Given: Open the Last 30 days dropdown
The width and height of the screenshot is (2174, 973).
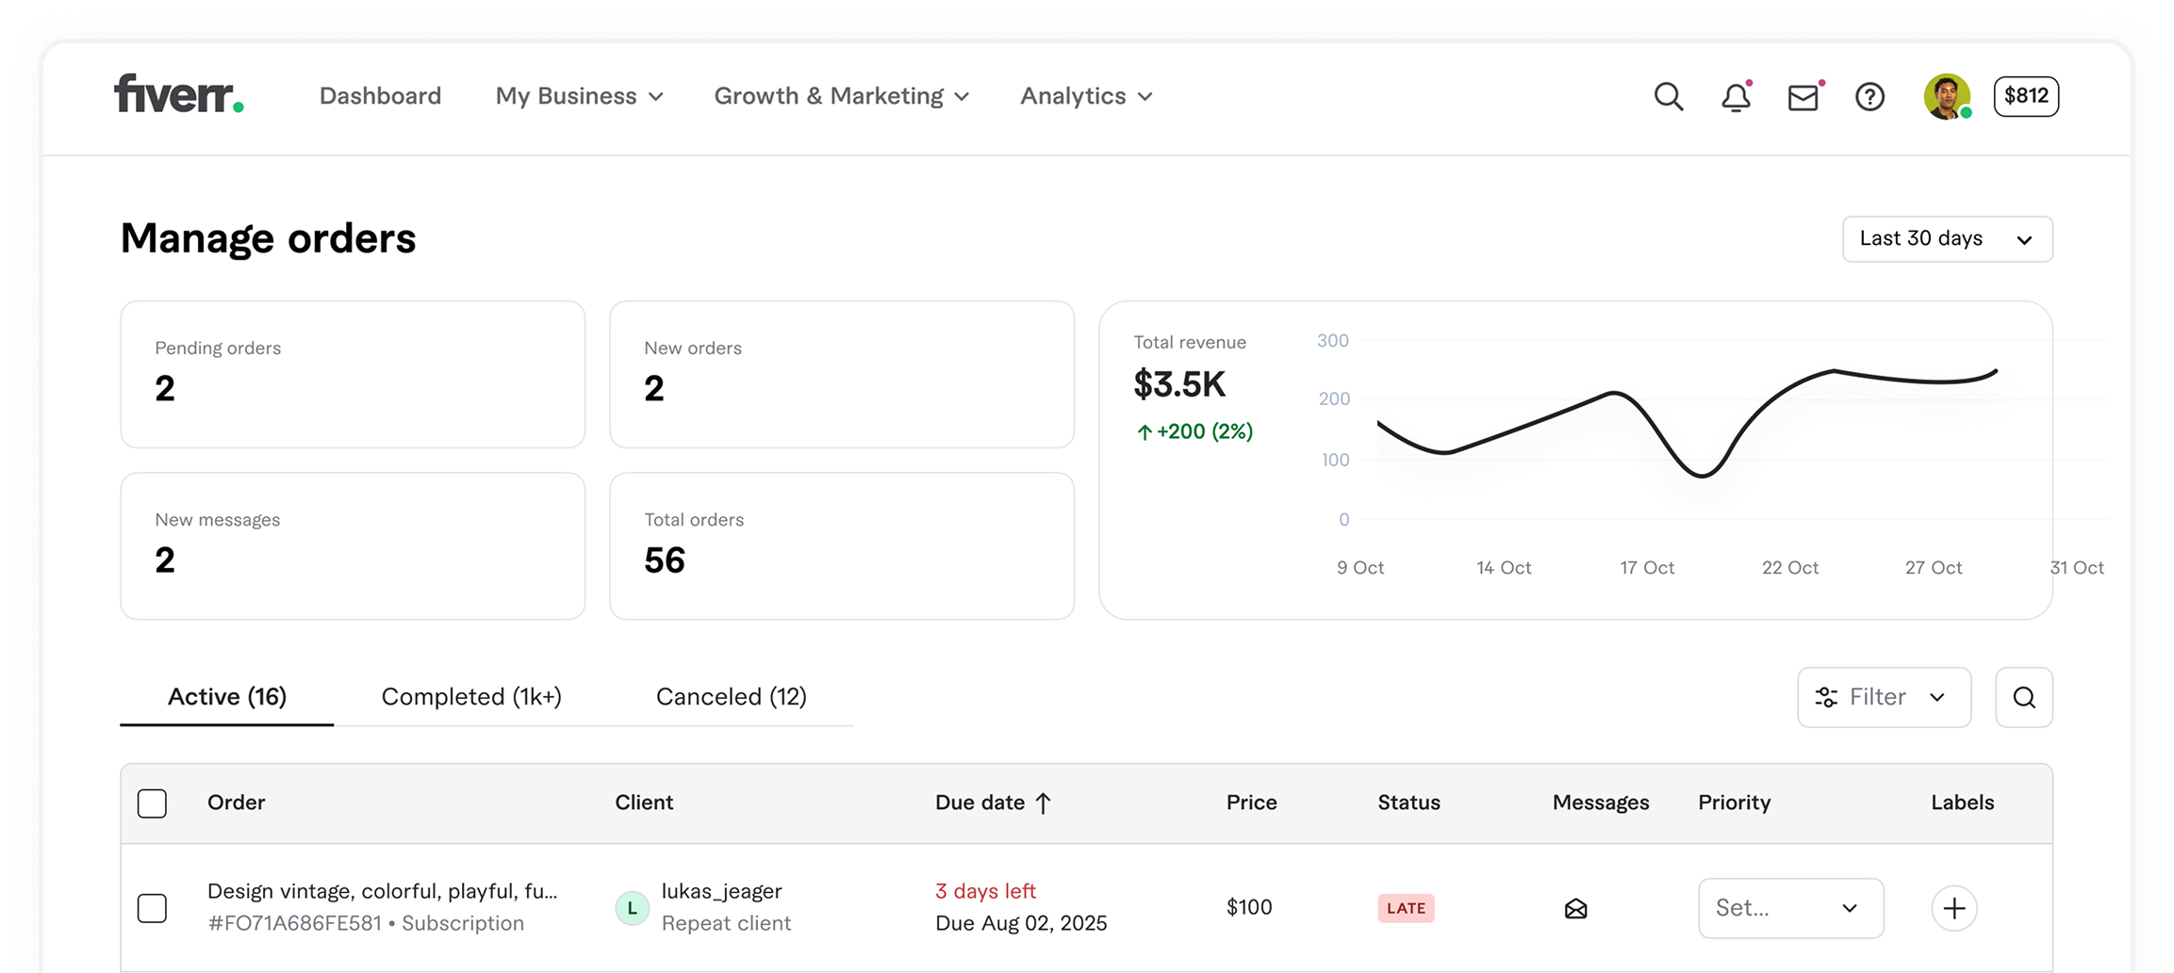Looking at the screenshot, I should point(1947,239).
